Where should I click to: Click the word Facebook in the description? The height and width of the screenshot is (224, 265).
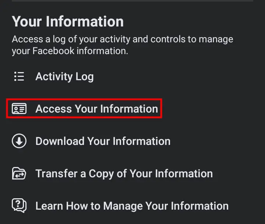point(53,51)
